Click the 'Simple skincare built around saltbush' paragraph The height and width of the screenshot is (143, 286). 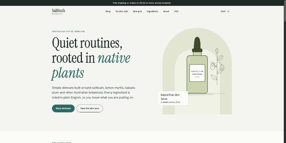94,93
